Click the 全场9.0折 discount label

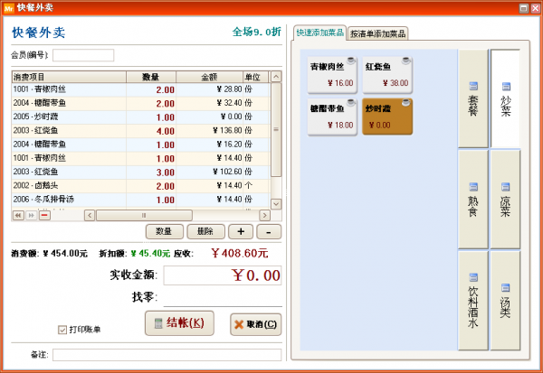pyautogui.click(x=257, y=33)
